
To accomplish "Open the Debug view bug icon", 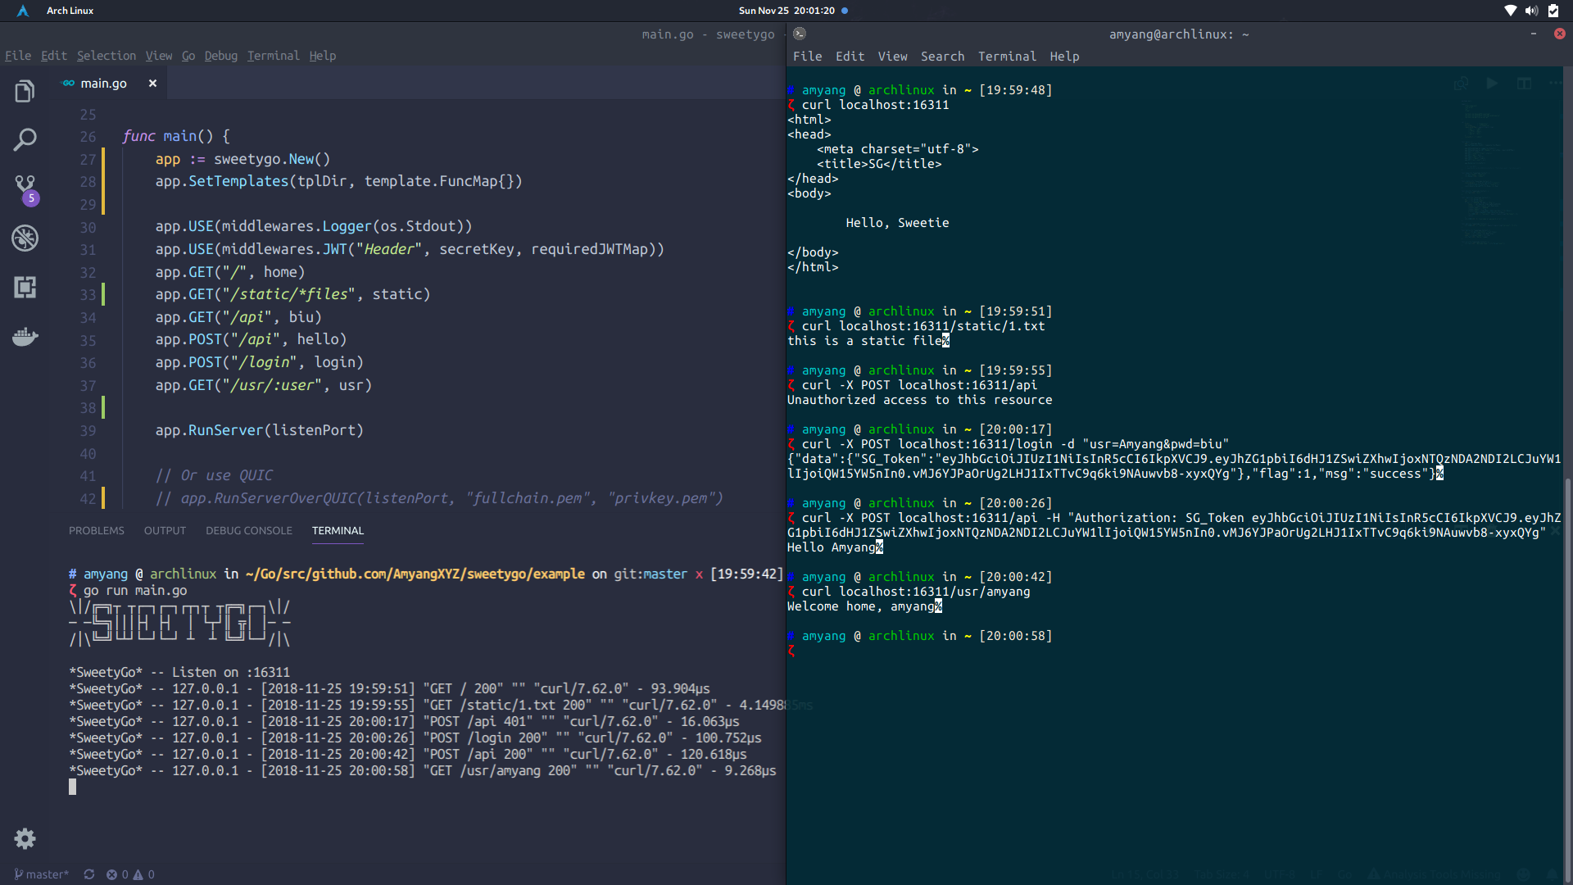I will click(x=25, y=238).
